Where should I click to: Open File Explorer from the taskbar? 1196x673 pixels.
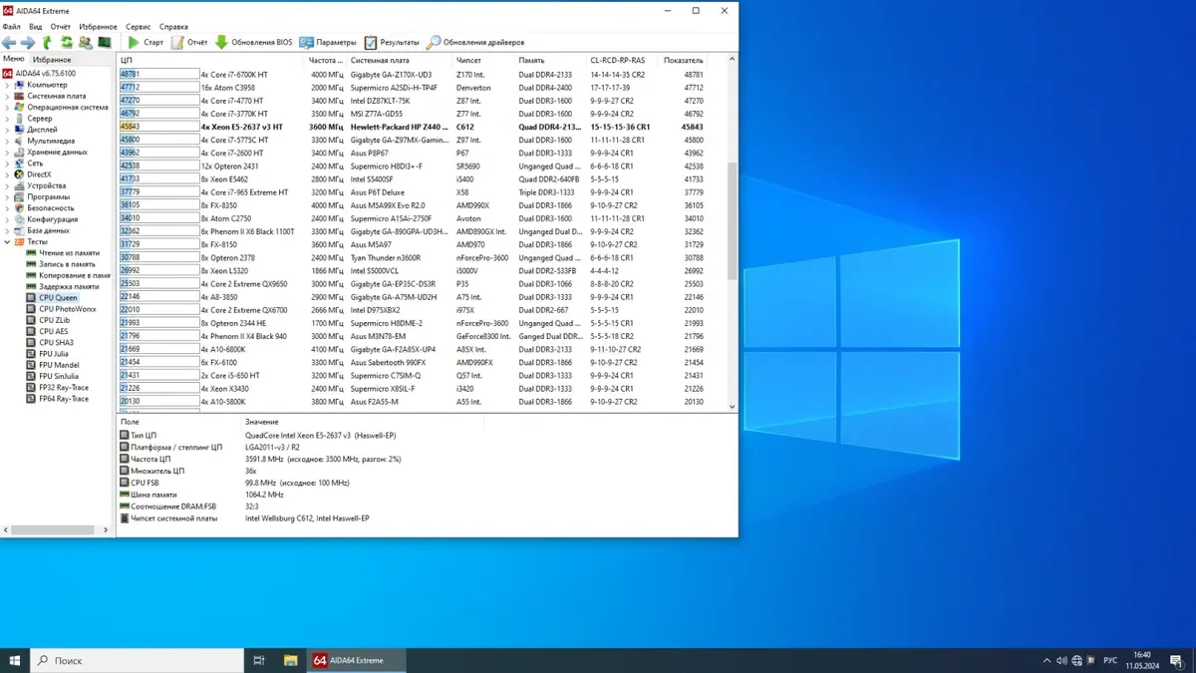click(x=291, y=660)
